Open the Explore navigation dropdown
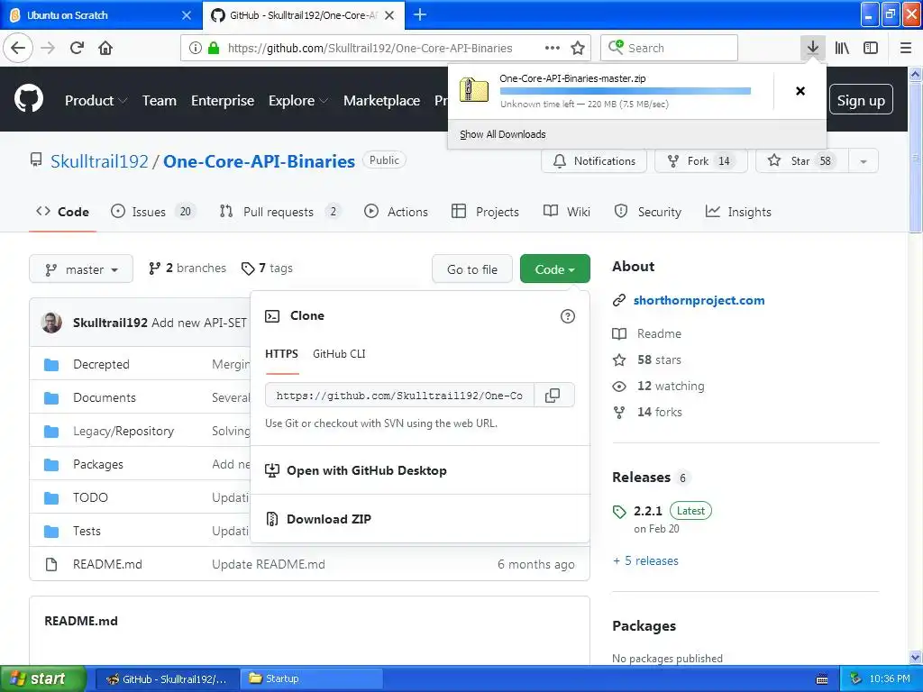Viewport: 923px width, 692px height. pos(297,101)
